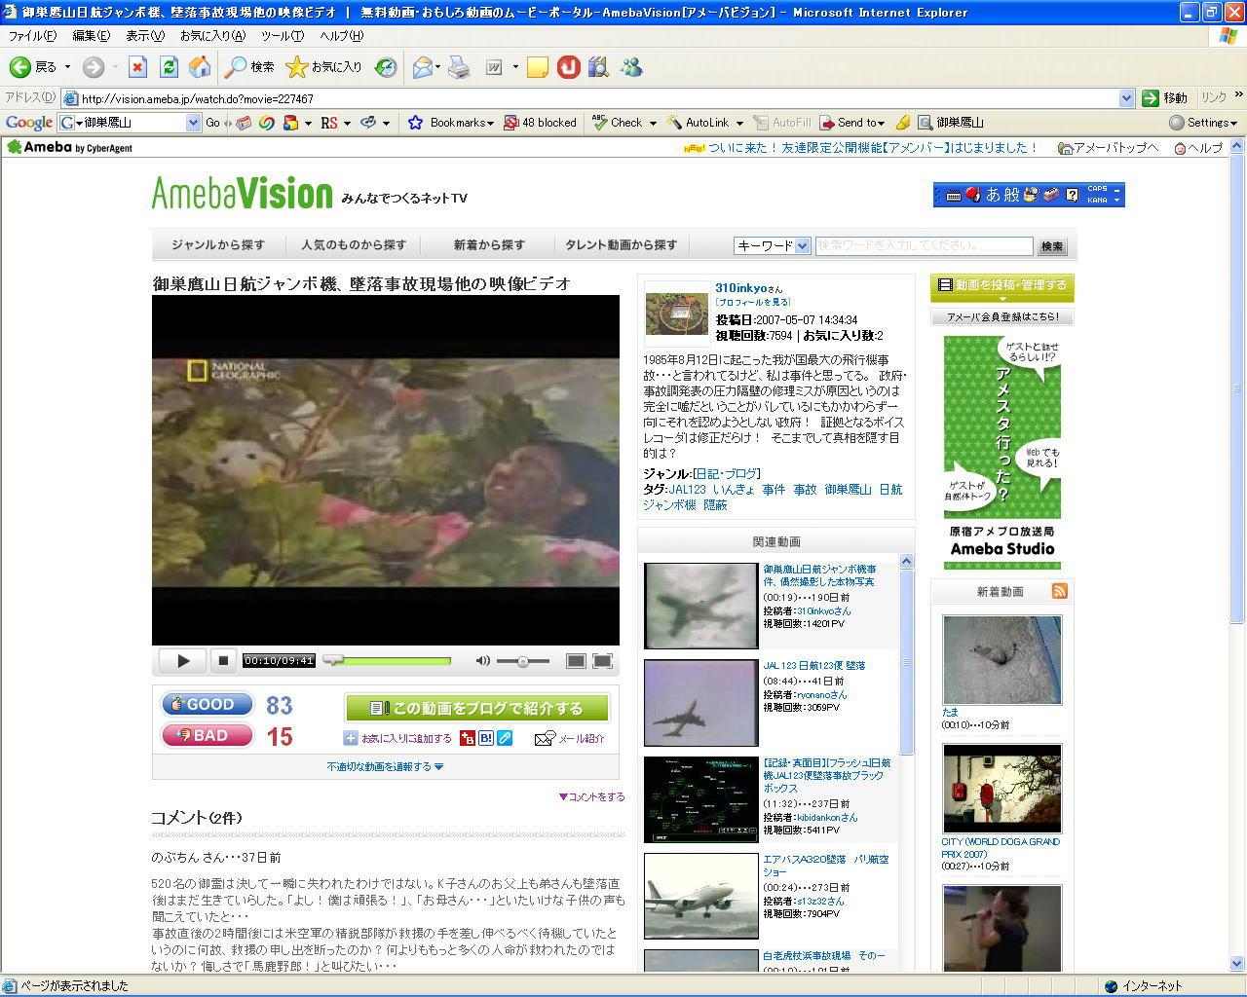
Task: Click the red bookmark +B icon
Action: click(468, 738)
